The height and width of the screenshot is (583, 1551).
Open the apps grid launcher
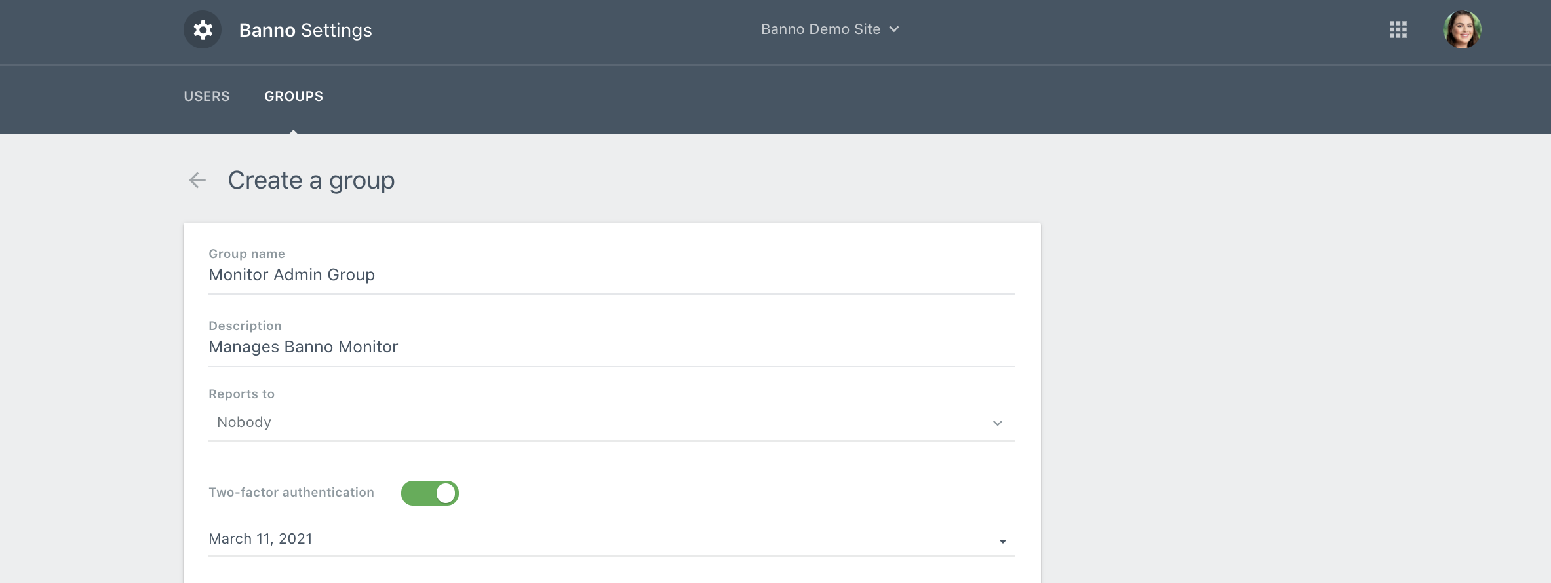click(1398, 29)
